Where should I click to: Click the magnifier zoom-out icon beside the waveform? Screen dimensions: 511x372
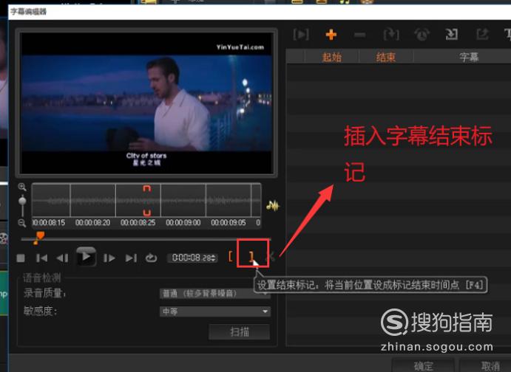pos(22,223)
